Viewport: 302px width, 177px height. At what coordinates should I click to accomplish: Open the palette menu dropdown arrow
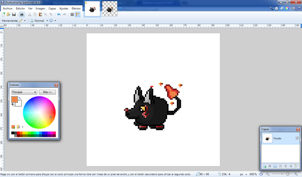coord(23,127)
